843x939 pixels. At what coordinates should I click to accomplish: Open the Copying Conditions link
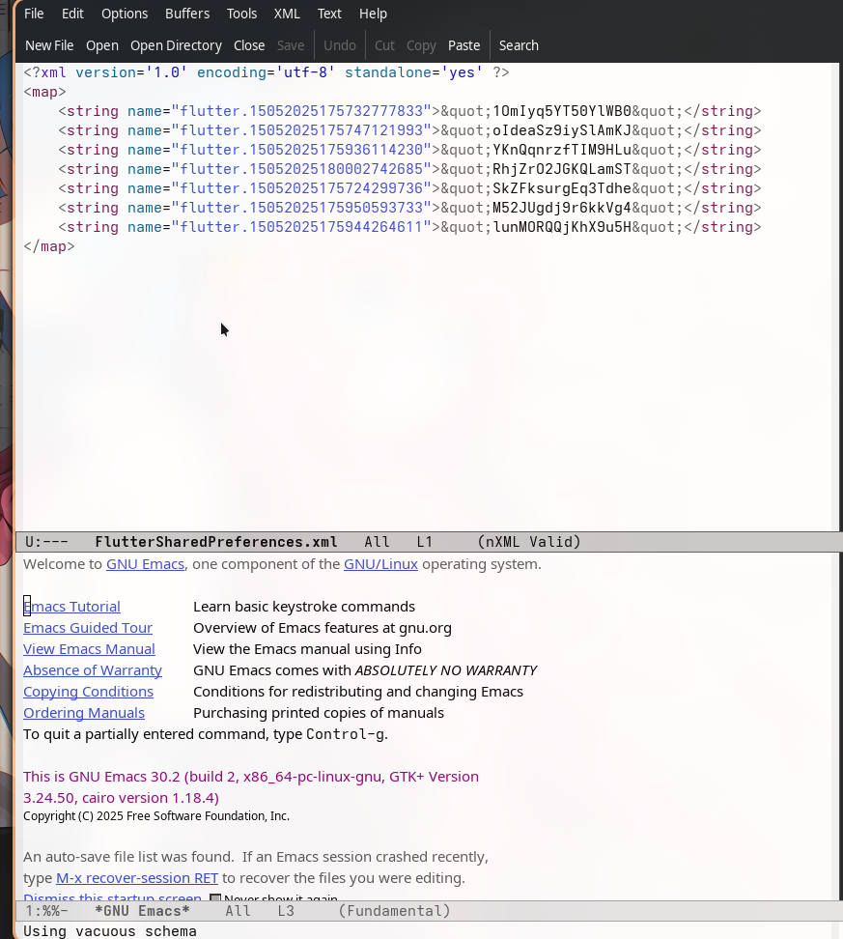pyautogui.click(x=88, y=691)
